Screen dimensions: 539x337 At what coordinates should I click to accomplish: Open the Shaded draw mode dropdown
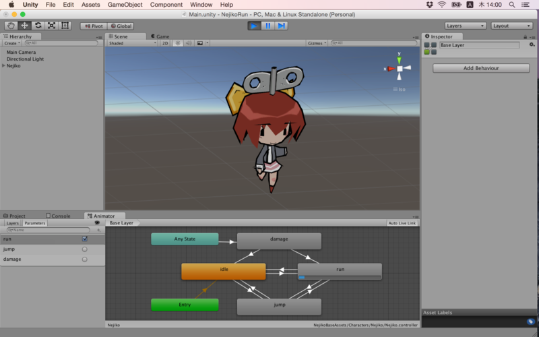coord(132,43)
